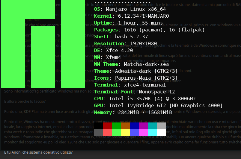Click the Memory value 2842MiB / 15681MiB
Screen dimensions: 241x159
[145, 112]
